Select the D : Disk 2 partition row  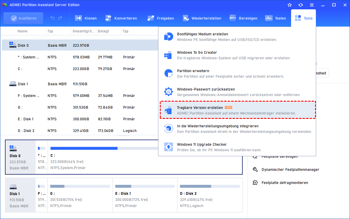point(80,131)
